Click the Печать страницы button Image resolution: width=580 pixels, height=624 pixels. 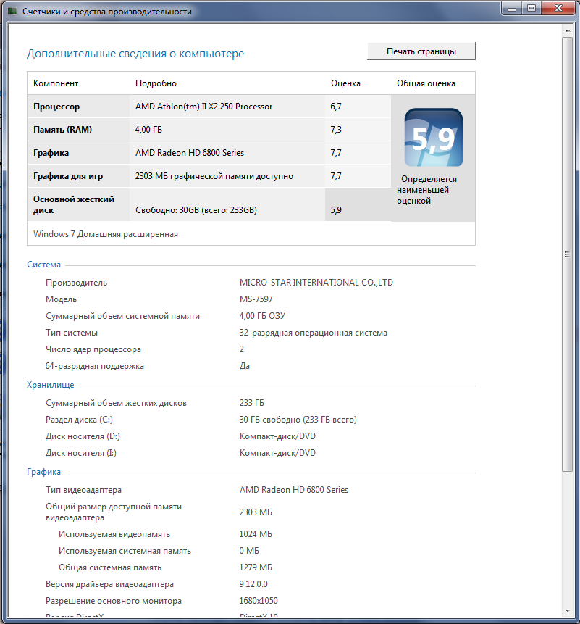(x=421, y=51)
